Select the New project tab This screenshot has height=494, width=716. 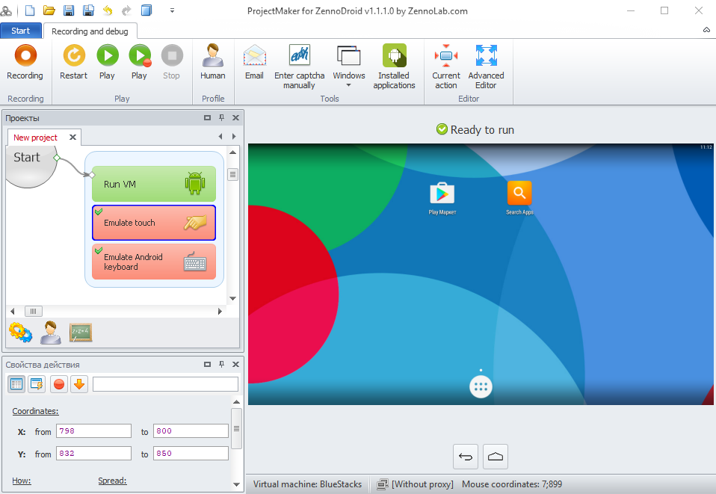click(x=36, y=138)
